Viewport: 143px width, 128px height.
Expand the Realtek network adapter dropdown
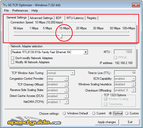tap(86, 52)
